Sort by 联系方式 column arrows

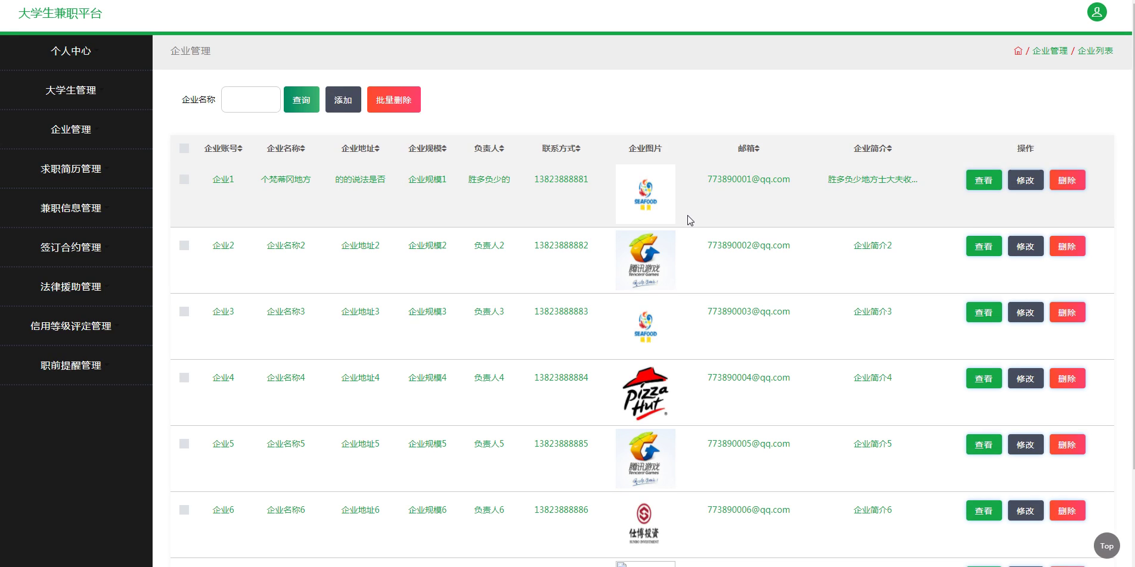pyautogui.click(x=578, y=148)
